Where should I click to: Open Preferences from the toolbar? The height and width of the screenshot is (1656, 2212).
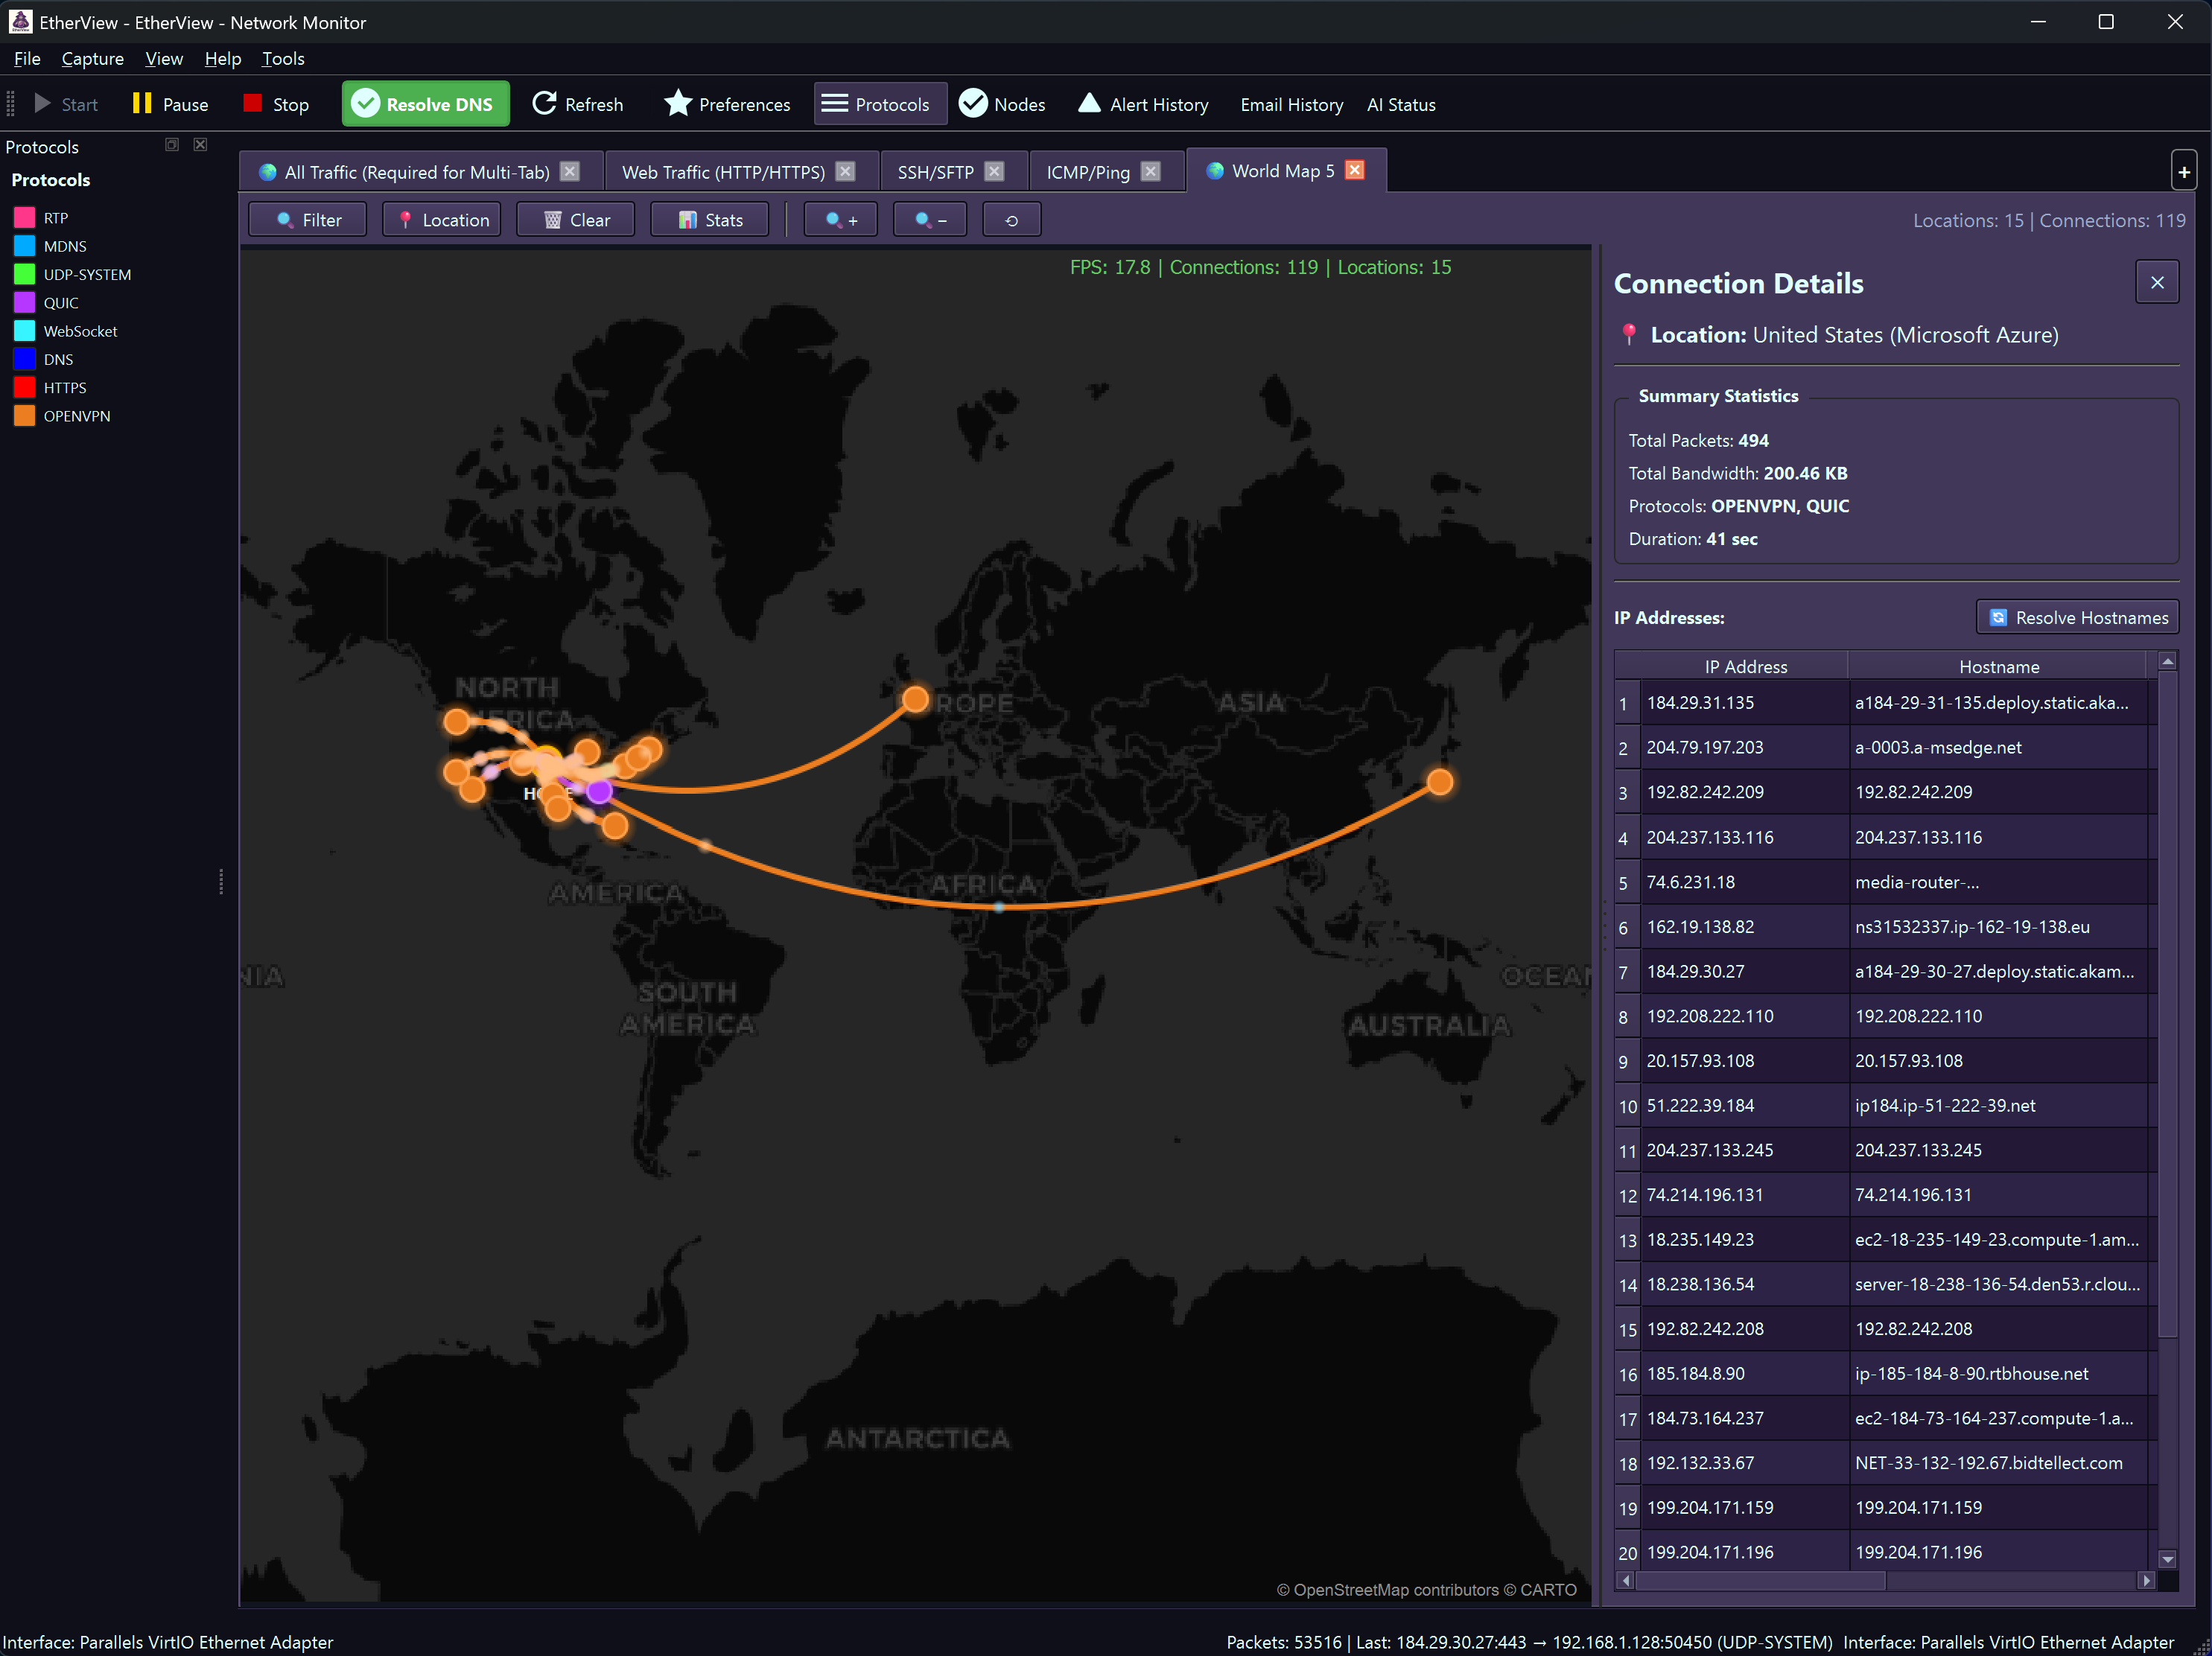[x=727, y=103]
